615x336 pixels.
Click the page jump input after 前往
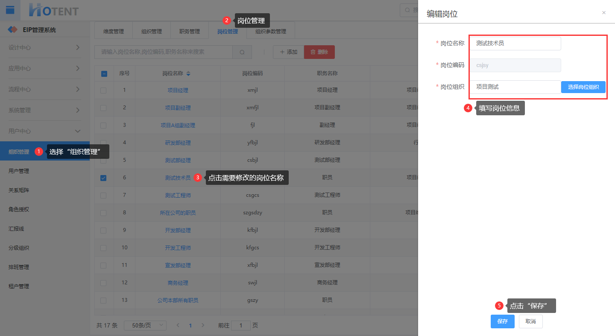pos(242,325)
